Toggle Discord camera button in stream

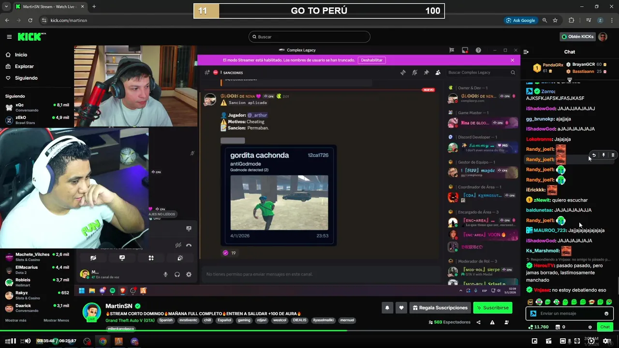point(93,258)
